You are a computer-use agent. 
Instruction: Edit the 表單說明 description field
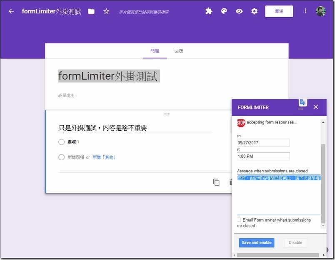[66, 96]
